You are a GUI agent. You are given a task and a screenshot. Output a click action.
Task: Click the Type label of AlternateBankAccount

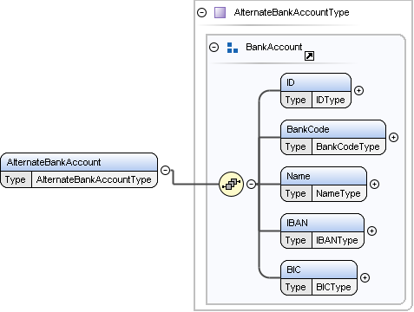(x=15, y=179)
